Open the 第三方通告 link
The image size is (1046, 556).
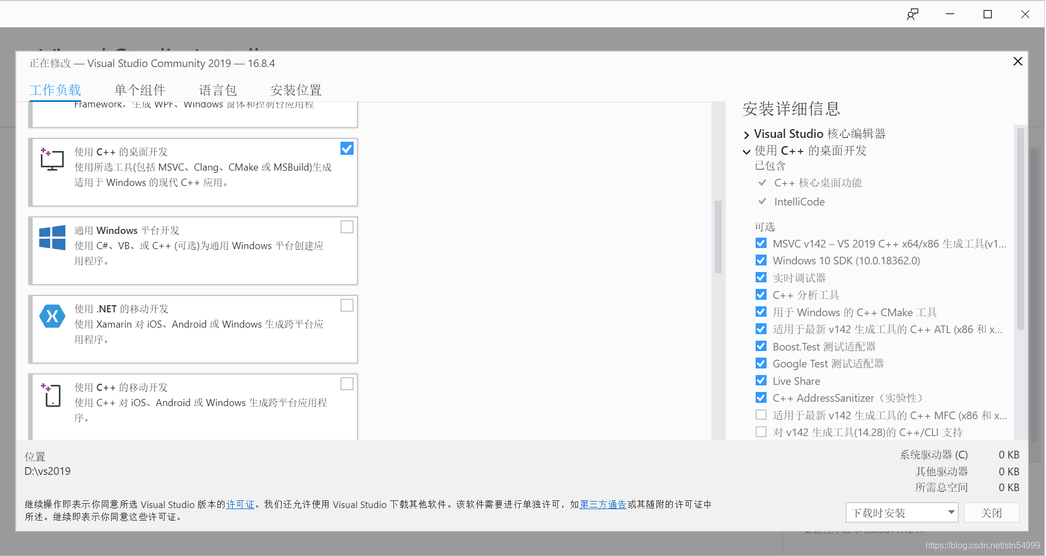pyautogui.click(x=603, y=505)
